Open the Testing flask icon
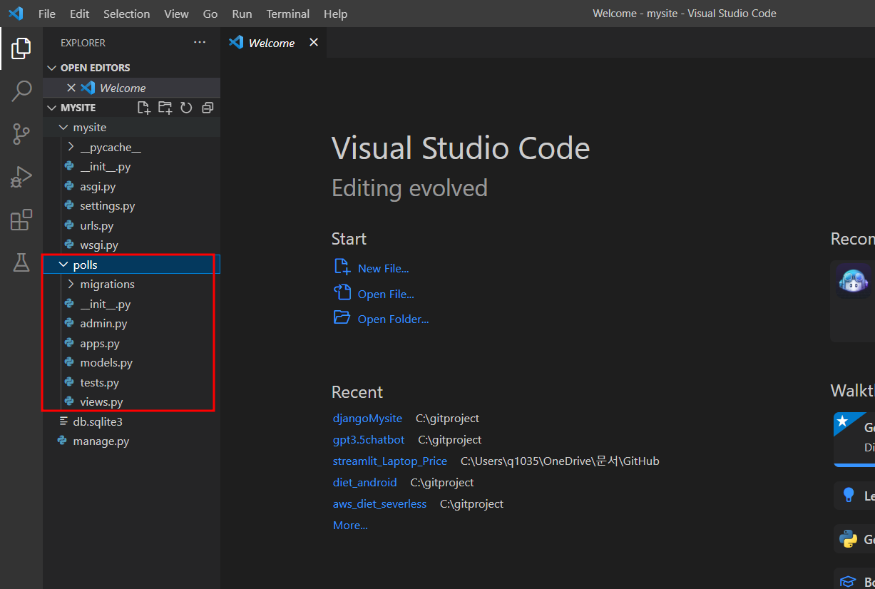 [21, 262]
